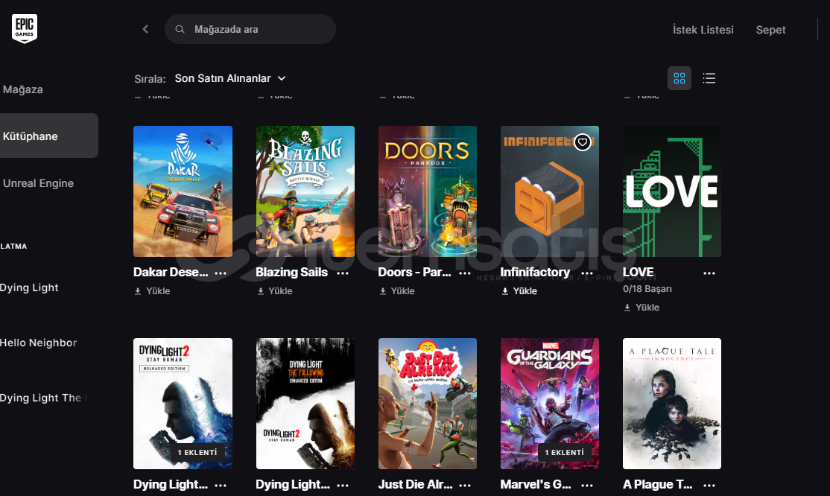
Task: Open Doors Paradox cover thumbnail
Action: click(x=427, y=191)
